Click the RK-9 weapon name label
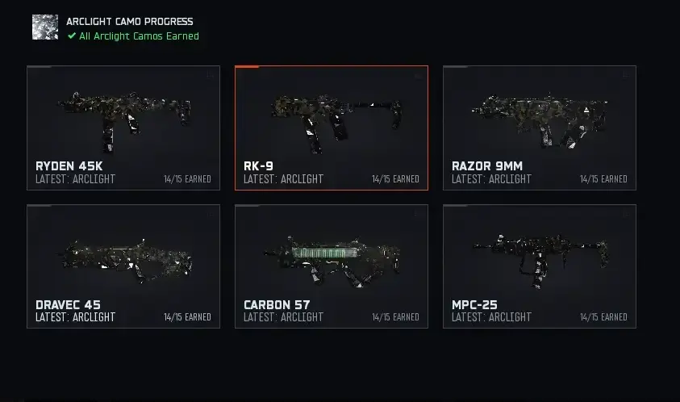 [259, 166]
